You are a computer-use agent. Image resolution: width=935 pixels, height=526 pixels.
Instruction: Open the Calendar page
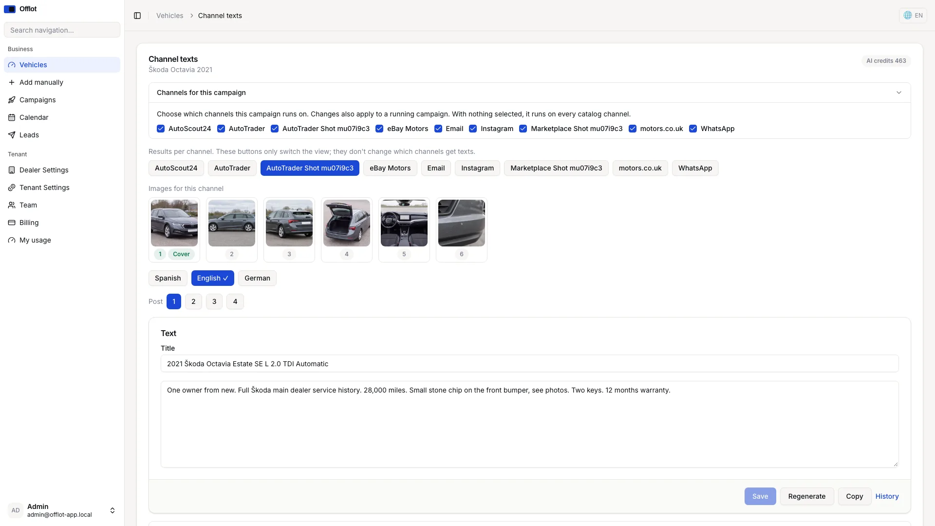[x=62, y=117]
